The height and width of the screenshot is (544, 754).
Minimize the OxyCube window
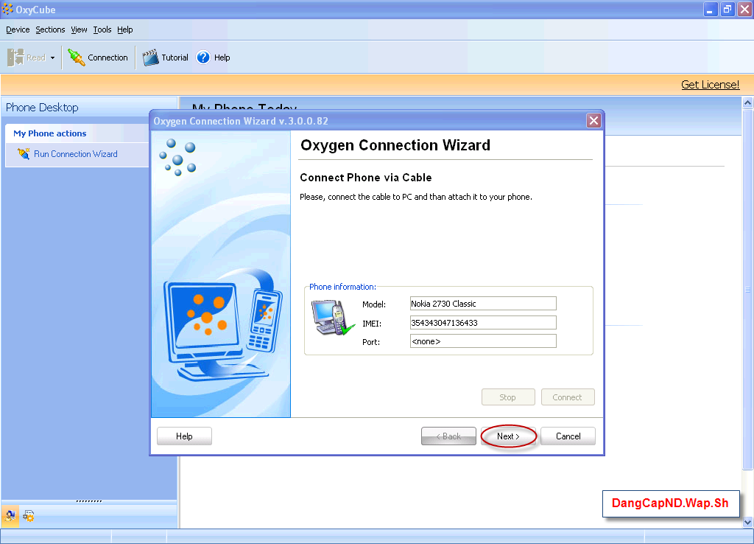711,9
